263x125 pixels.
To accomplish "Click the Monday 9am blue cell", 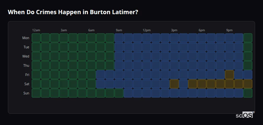I will (x=119, y=38).
